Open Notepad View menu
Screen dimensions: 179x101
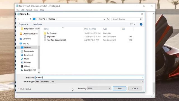(x=36, y=10)
